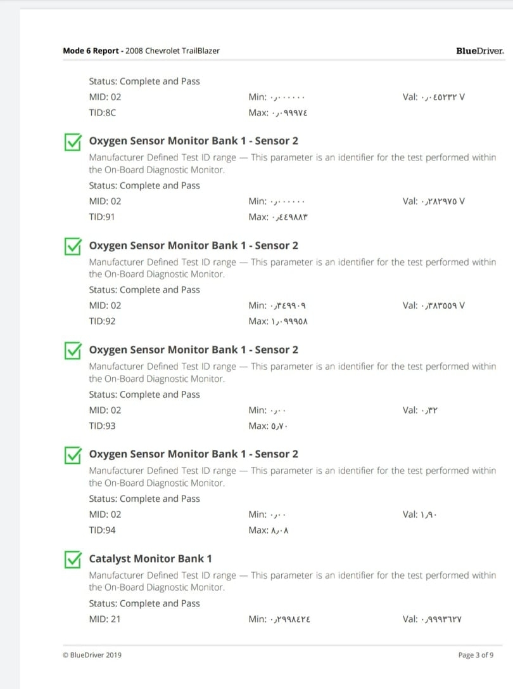Click the TID:8C label
Viewport: 513px width, 689px height.
click(103, 113)
